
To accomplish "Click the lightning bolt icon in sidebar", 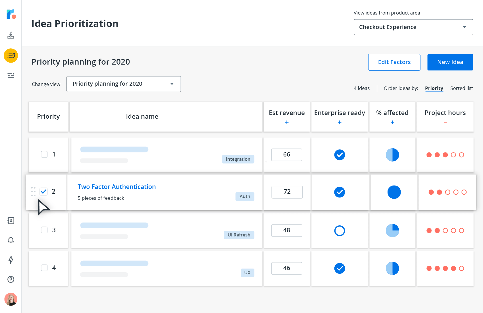I will click(x=11, y=260).
